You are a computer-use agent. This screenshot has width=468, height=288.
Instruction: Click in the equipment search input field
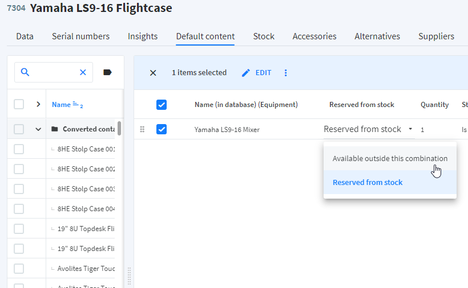coord(54,72)
